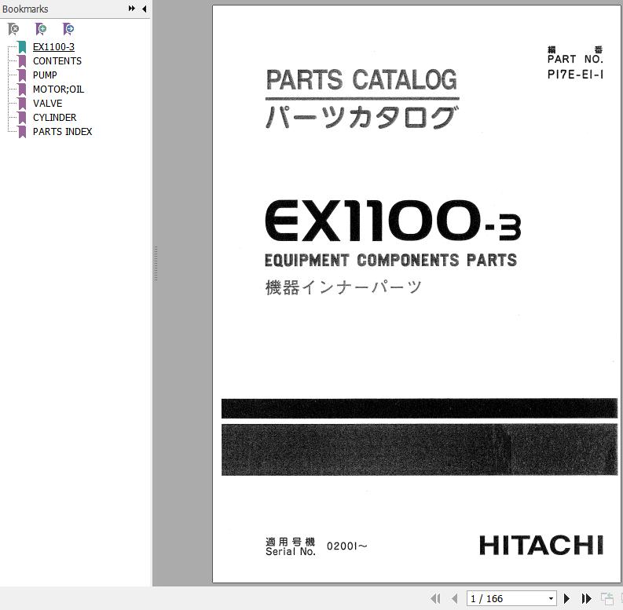Image resolution: width=623 pixels, height=610 pixels.
Task: Click the purple bookmark icon beside VALVE
Action: click(x=22, y=104)
